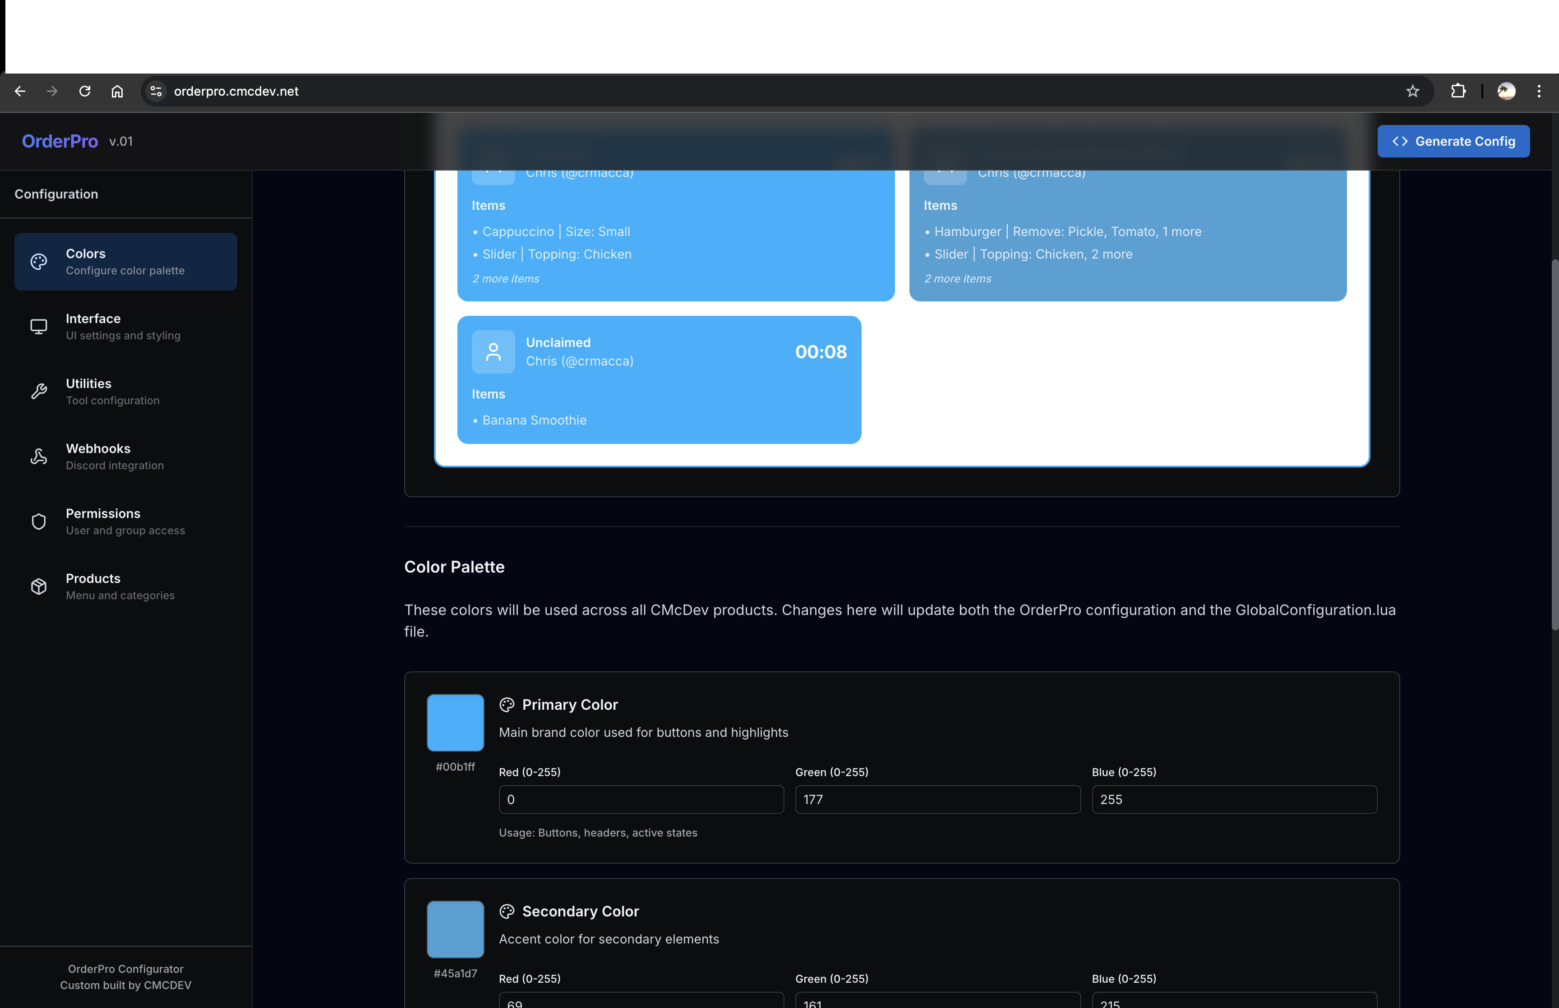Open Utilities tool configuration

125,391
